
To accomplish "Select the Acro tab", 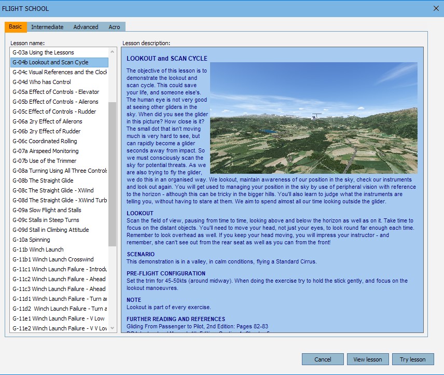I will tap(114, 27).
